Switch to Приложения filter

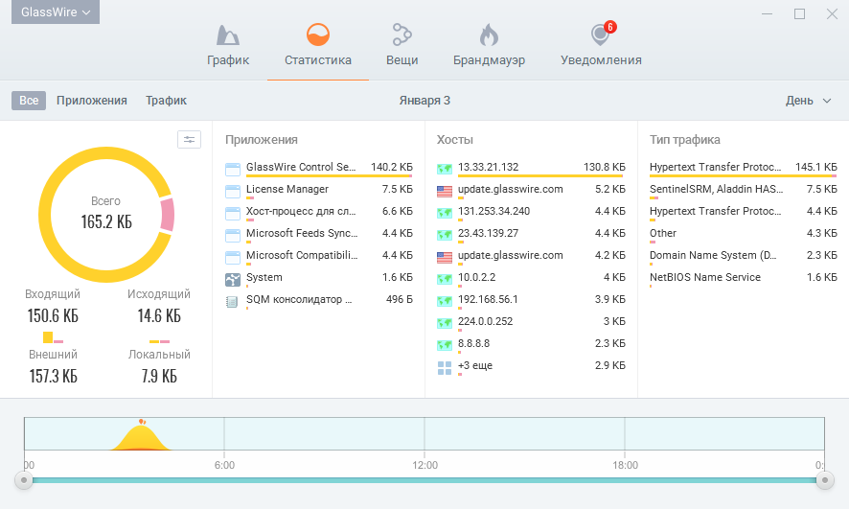92,101
